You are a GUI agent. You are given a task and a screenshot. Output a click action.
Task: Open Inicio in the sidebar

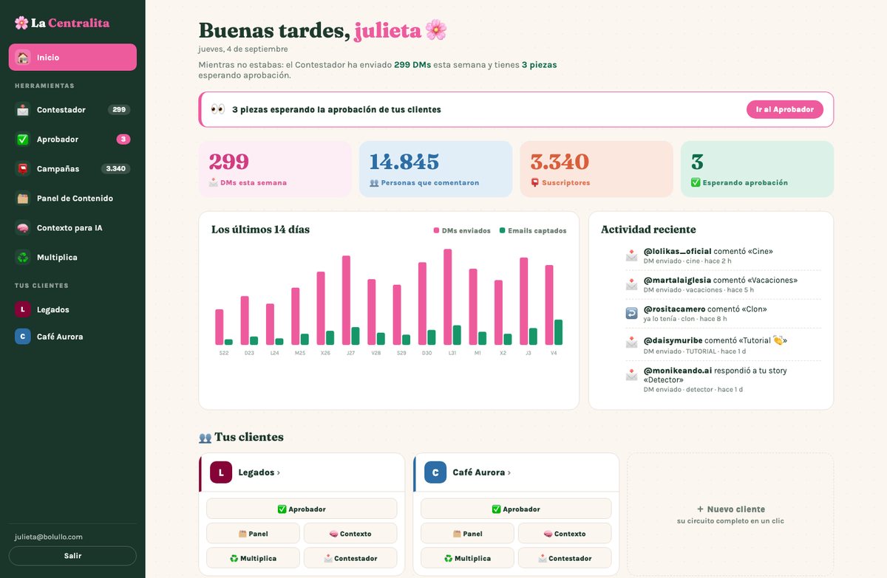(x=72, y=58)
